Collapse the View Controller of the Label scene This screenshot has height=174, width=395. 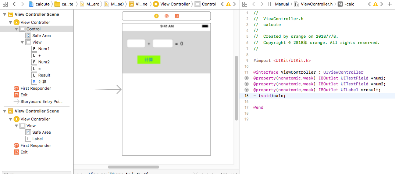pos(10,119)
